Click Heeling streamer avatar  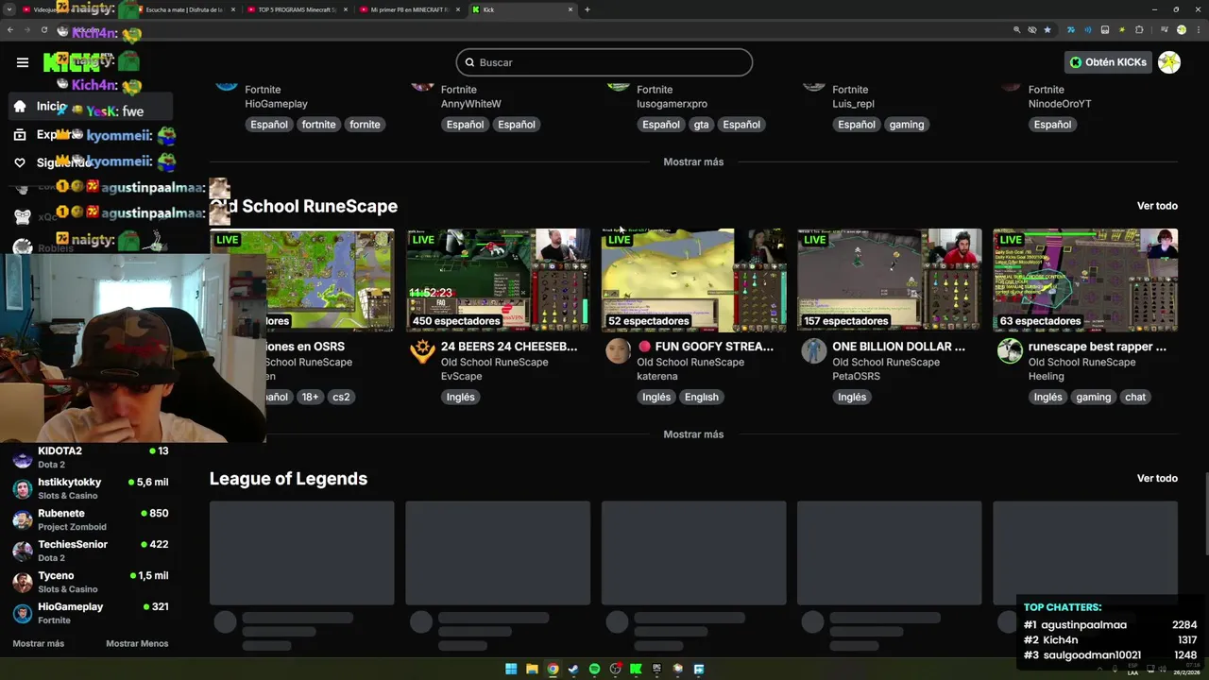[x=1010, y=351]
